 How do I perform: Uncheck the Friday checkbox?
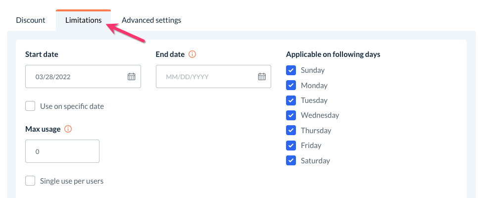[291, 146]
